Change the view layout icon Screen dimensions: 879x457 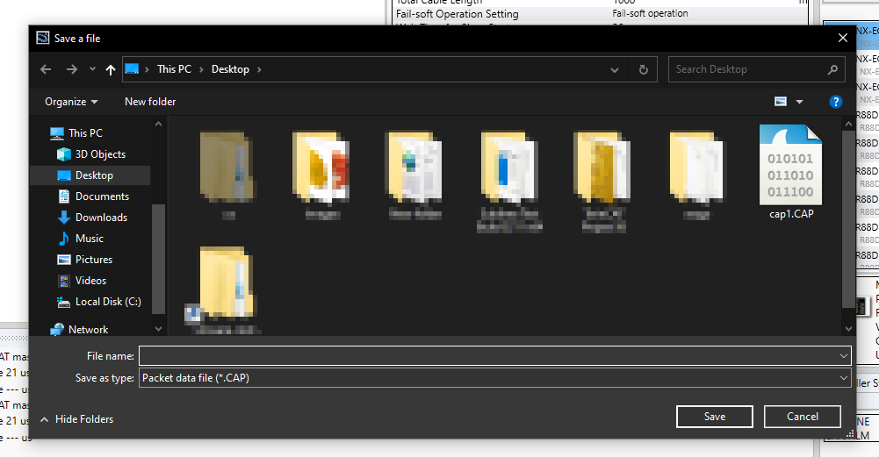coord(781,102)
